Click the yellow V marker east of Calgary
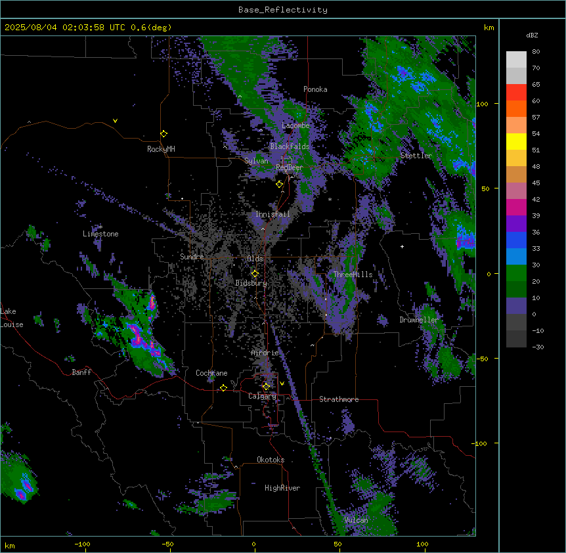The width and height of the screenshot is (566, 553). pos(282,384)
